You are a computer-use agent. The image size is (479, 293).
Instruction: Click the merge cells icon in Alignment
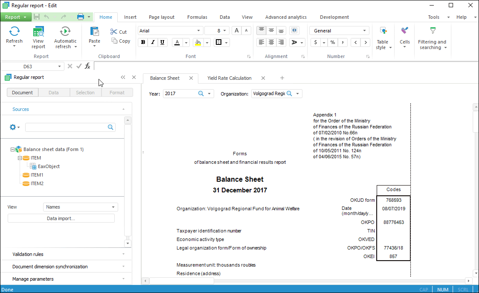pyautogui.click(x=294, y=31)
